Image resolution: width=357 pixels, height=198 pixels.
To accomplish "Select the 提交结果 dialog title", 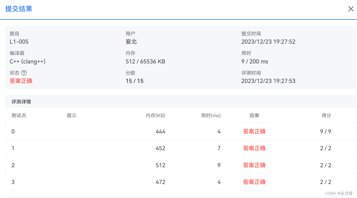I will 19,9.
